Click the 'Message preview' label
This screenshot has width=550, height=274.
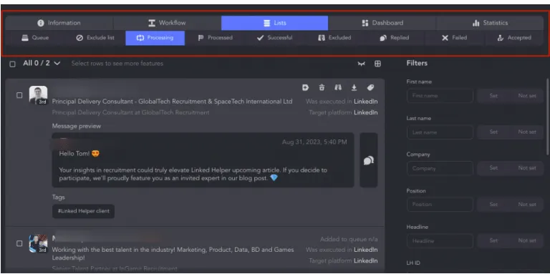coord(77,126)
